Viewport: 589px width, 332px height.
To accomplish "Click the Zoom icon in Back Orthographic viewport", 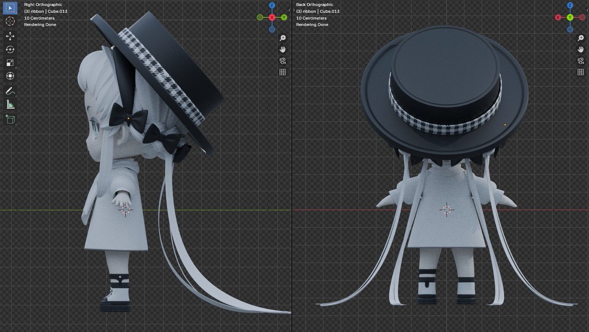I will (x=581, y=38).
